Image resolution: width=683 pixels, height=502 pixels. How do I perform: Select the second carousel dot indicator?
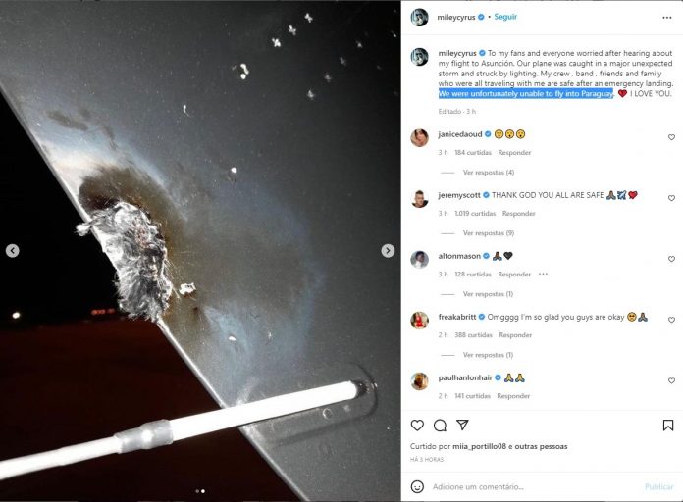click(x=203, y=491)
